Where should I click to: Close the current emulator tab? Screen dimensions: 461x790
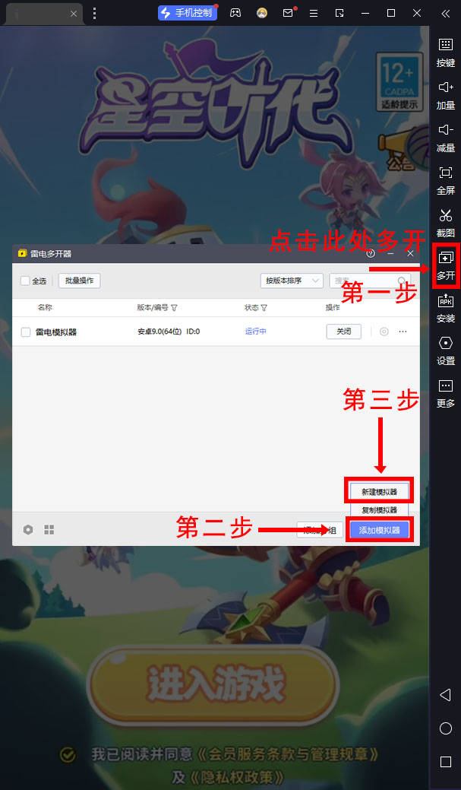point(74,14)
